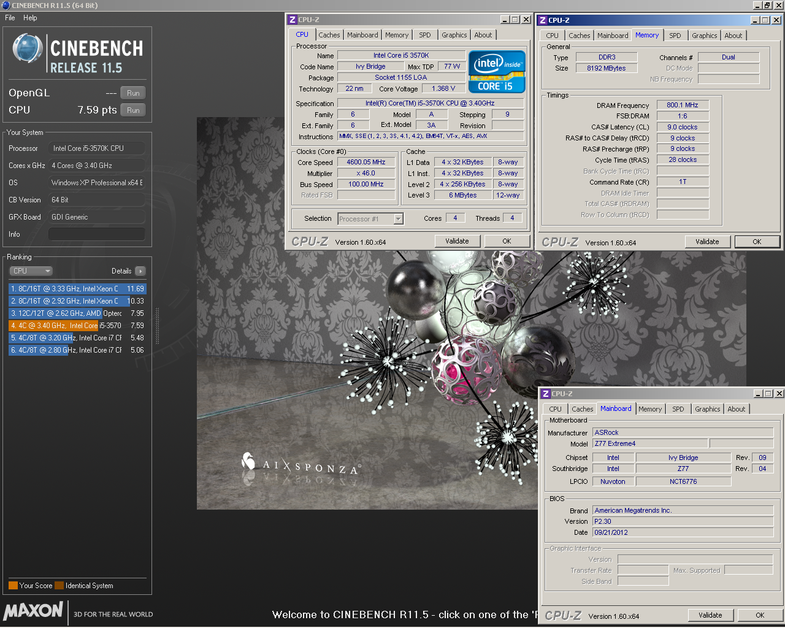Click OK in the Mainboard window
This screenshot has width=785, height=628.
coord(760,615)
